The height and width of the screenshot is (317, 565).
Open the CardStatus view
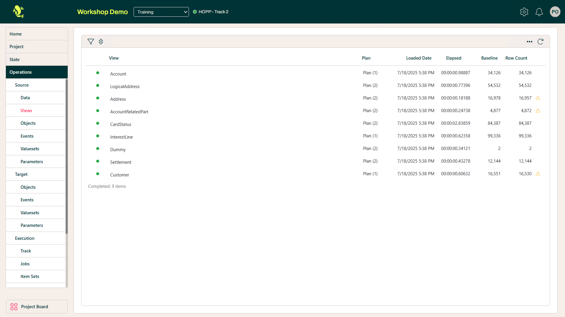point(121,124)
